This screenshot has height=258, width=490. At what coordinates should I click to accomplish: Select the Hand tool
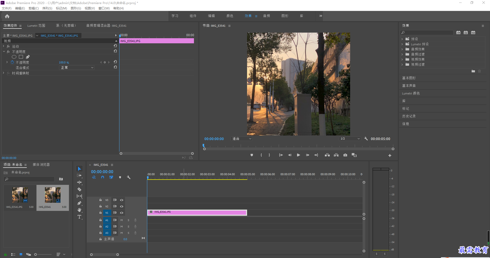coord(79,210)
